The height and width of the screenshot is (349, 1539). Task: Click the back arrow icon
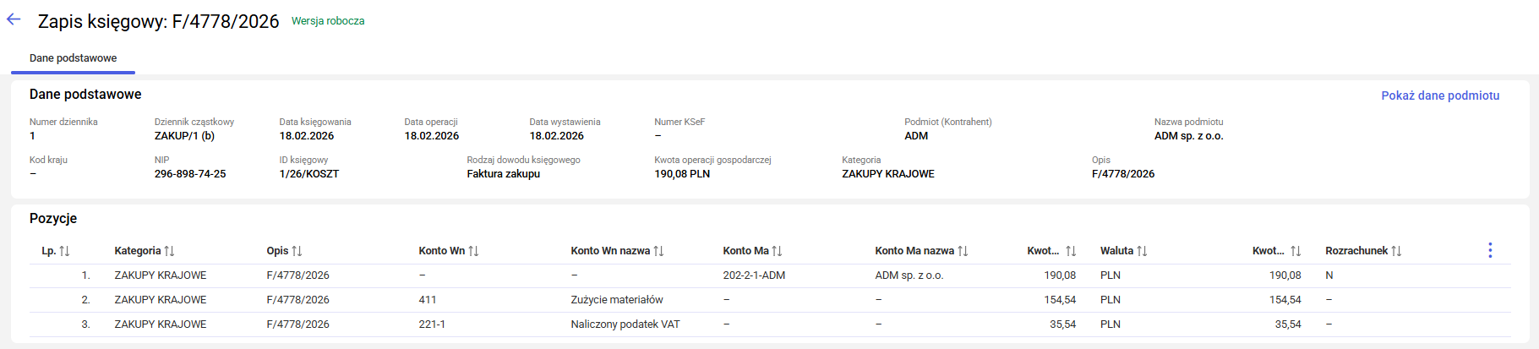tap(14, 19)
